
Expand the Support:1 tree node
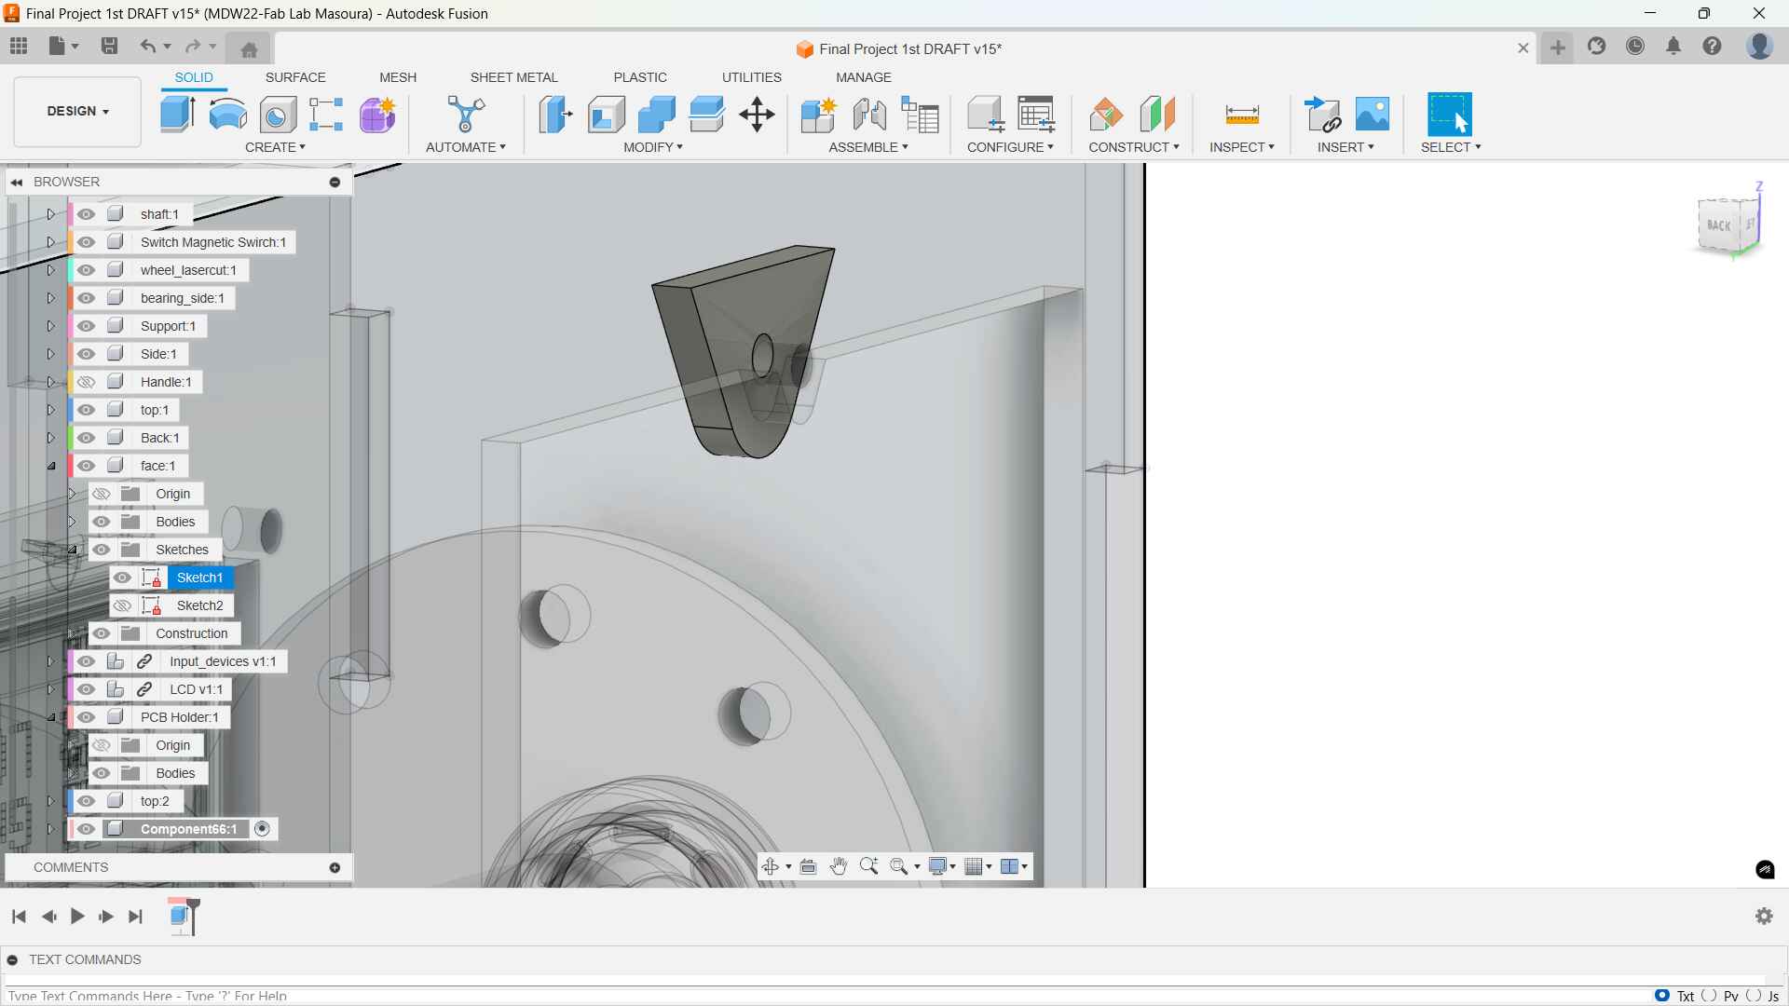click(x=50, y=326)
